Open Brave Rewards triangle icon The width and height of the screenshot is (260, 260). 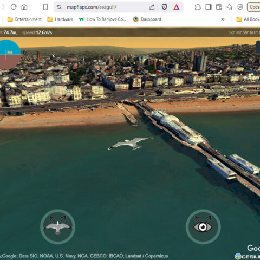177,7
